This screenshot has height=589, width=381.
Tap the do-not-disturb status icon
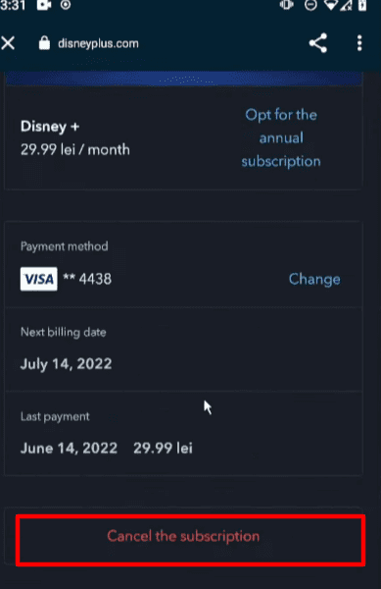click(x=310, y=5)
